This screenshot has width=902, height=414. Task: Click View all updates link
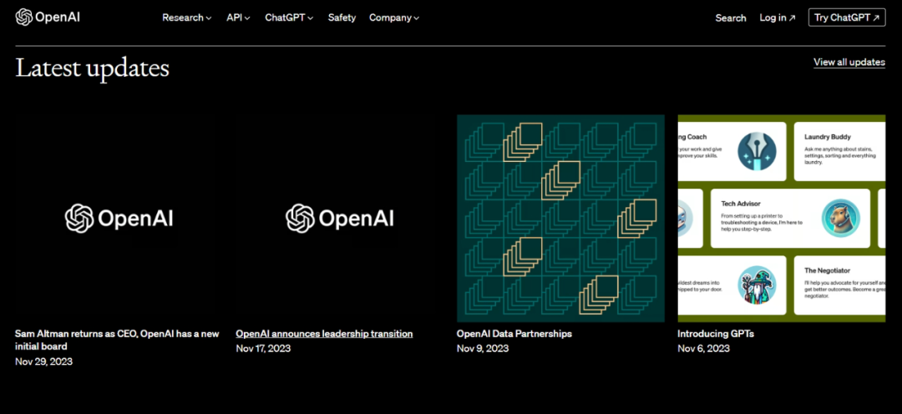point(849,63)
